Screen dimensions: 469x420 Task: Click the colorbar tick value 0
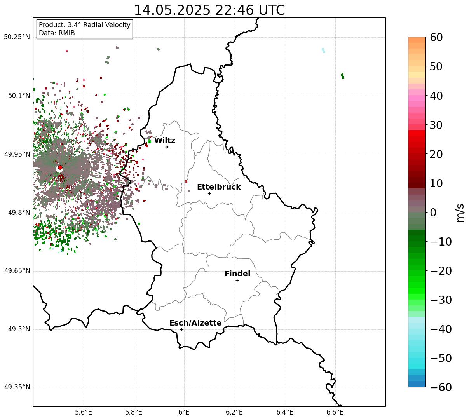point(432,213)
